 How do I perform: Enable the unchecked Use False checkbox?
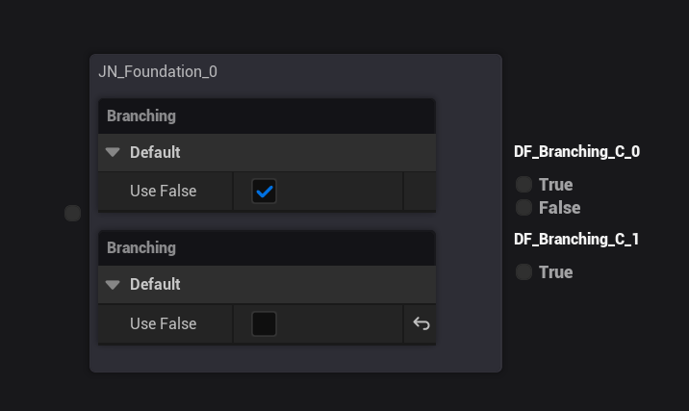click(264, 323)
